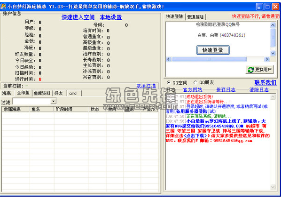The width and height of the screenshot is (281, 199).
Task: Open the 联系我们 link
Action: pyautogui.click(x=265, y=83)
